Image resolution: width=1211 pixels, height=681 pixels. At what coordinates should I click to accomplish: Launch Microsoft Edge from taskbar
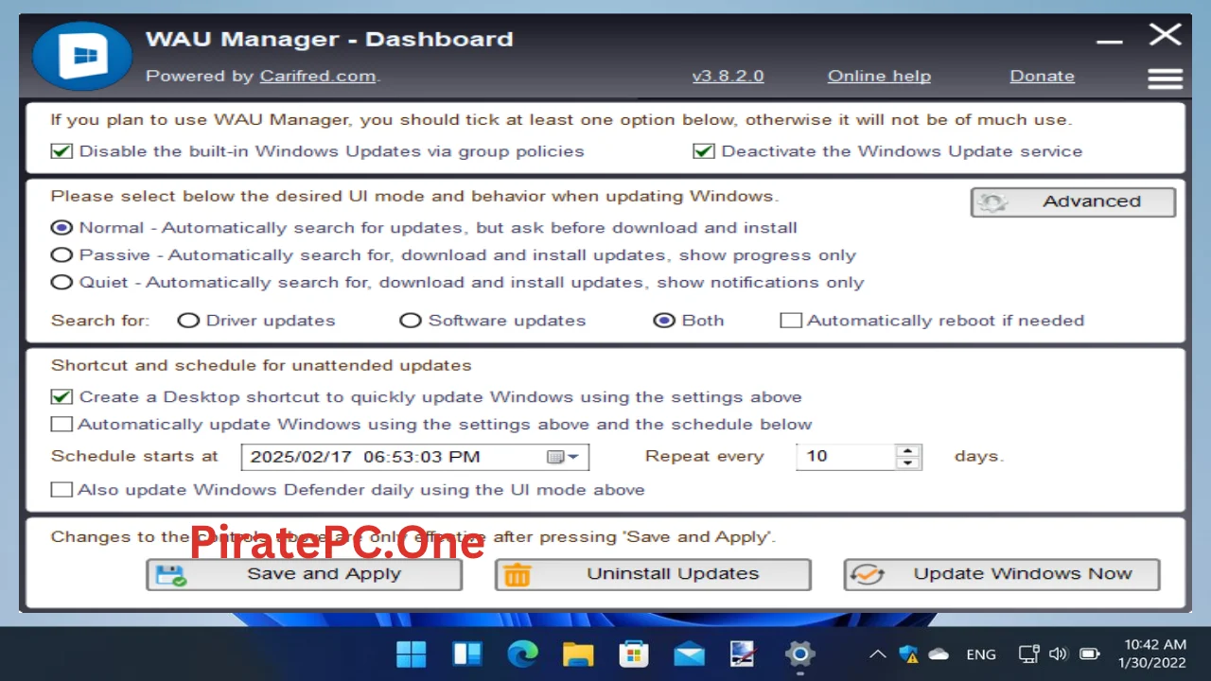click(x=522, y=654)
